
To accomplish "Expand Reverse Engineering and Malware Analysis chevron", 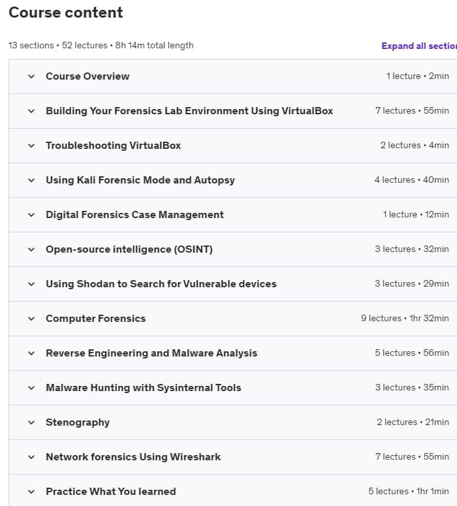I will [x=31, y=353].
